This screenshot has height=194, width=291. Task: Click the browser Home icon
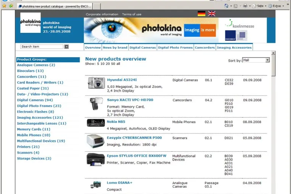tap(226, 6)
